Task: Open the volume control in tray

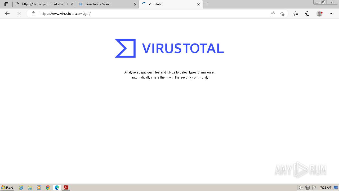Action: pyautogui.click(x=301, y=188)
